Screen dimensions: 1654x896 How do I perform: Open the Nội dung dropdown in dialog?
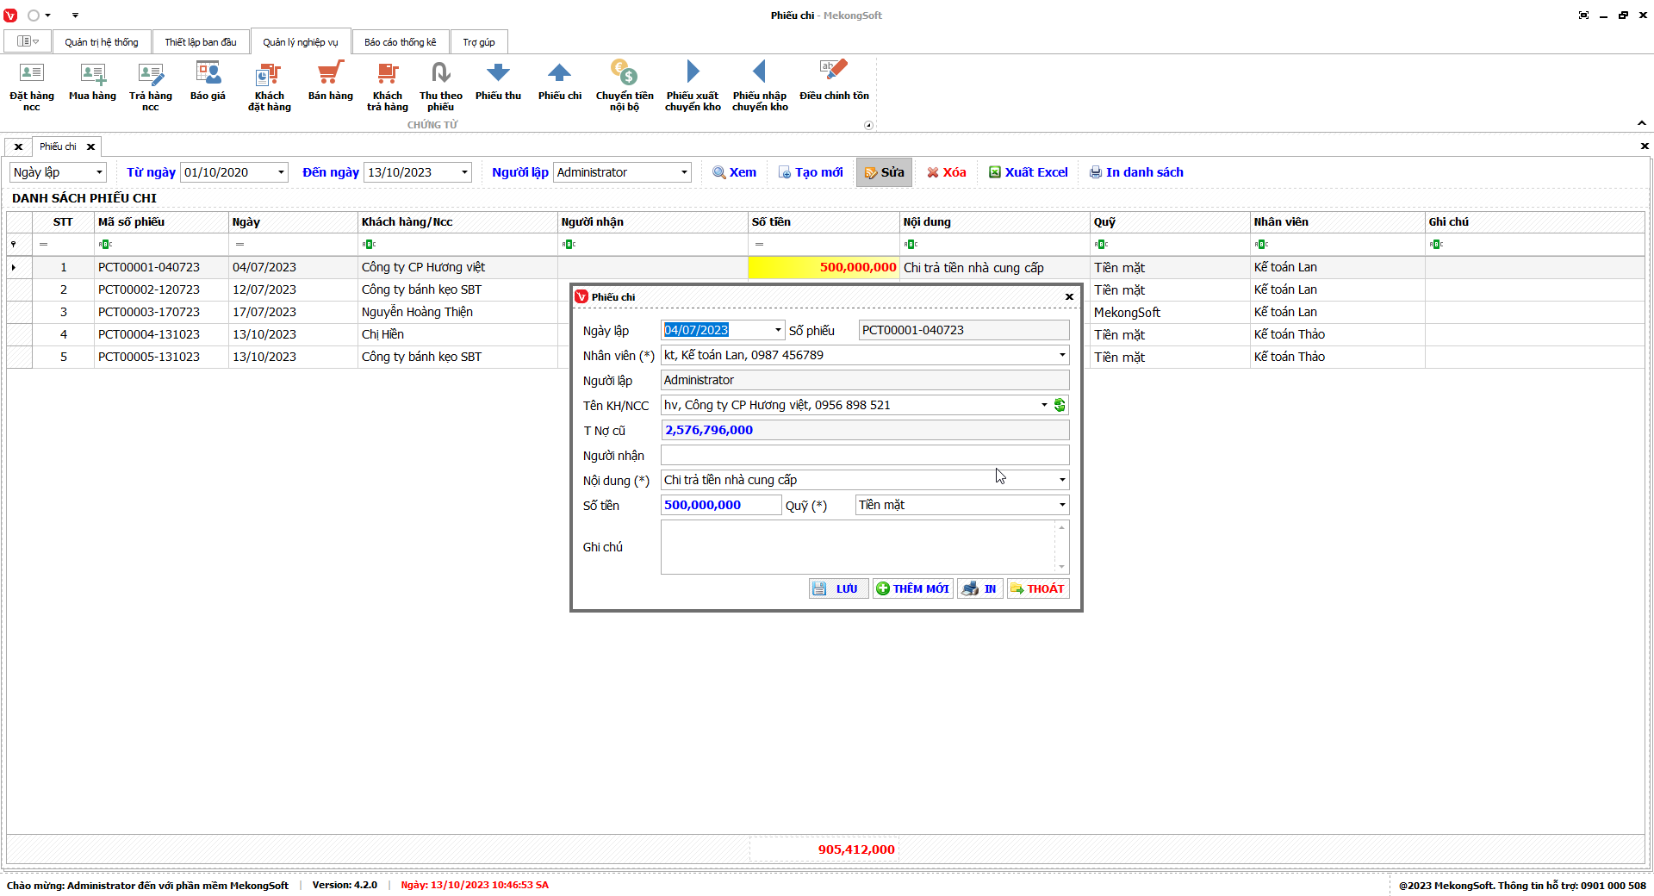click(x=1061, y=480)
